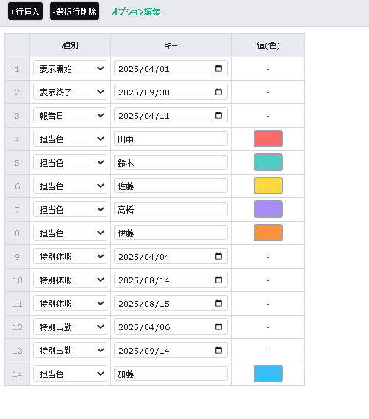369x419 pixels.
Task: Open the オプション編集 link
Action: point(136,12)
